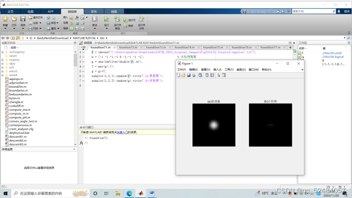Image resolution: width=352 pixels, height=198 pixels.
Task: Click the Run and Time (运行并计时) icon
Action: pos(142,19)
